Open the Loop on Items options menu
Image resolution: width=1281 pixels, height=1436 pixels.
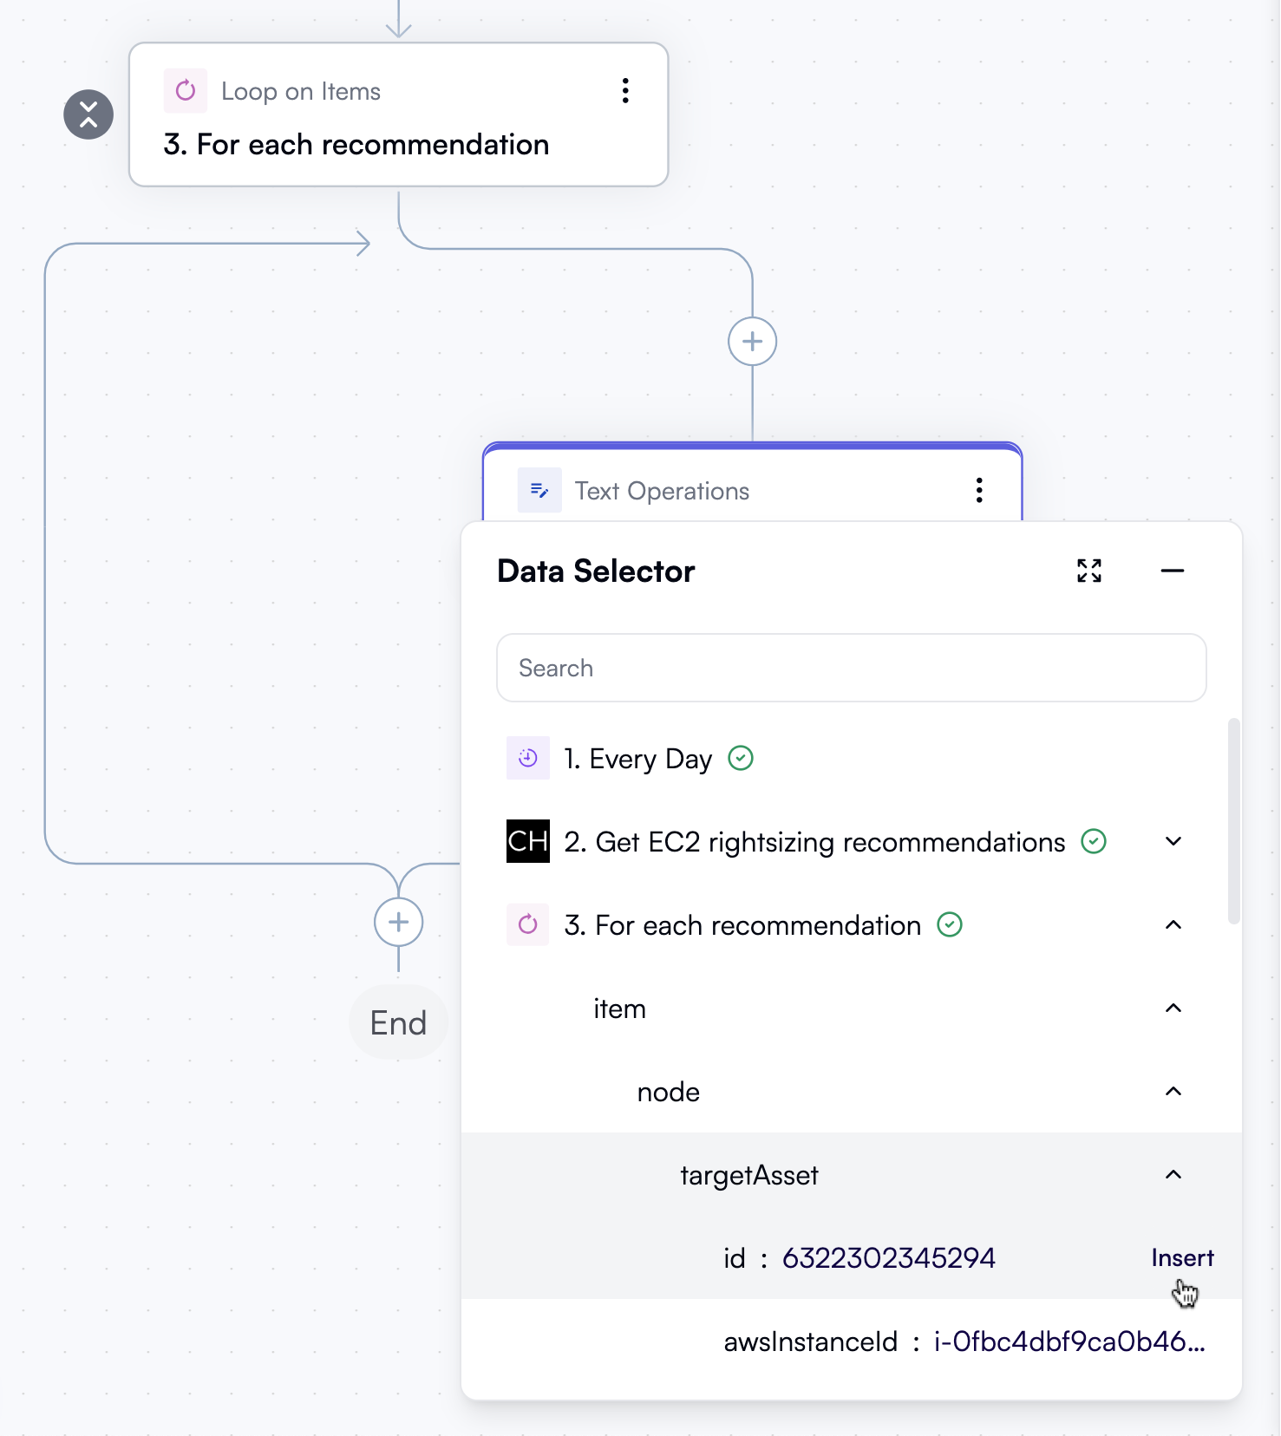tap(625, 91)
